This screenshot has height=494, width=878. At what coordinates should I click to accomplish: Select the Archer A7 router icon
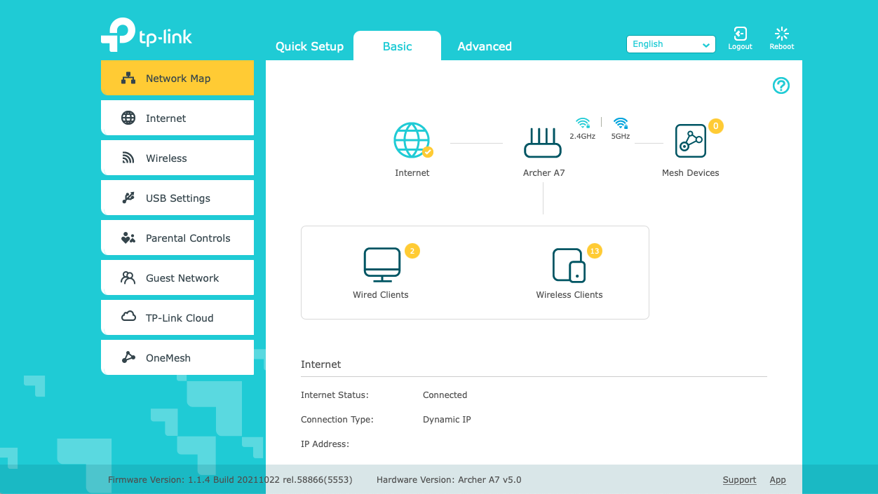coord(543,142)
